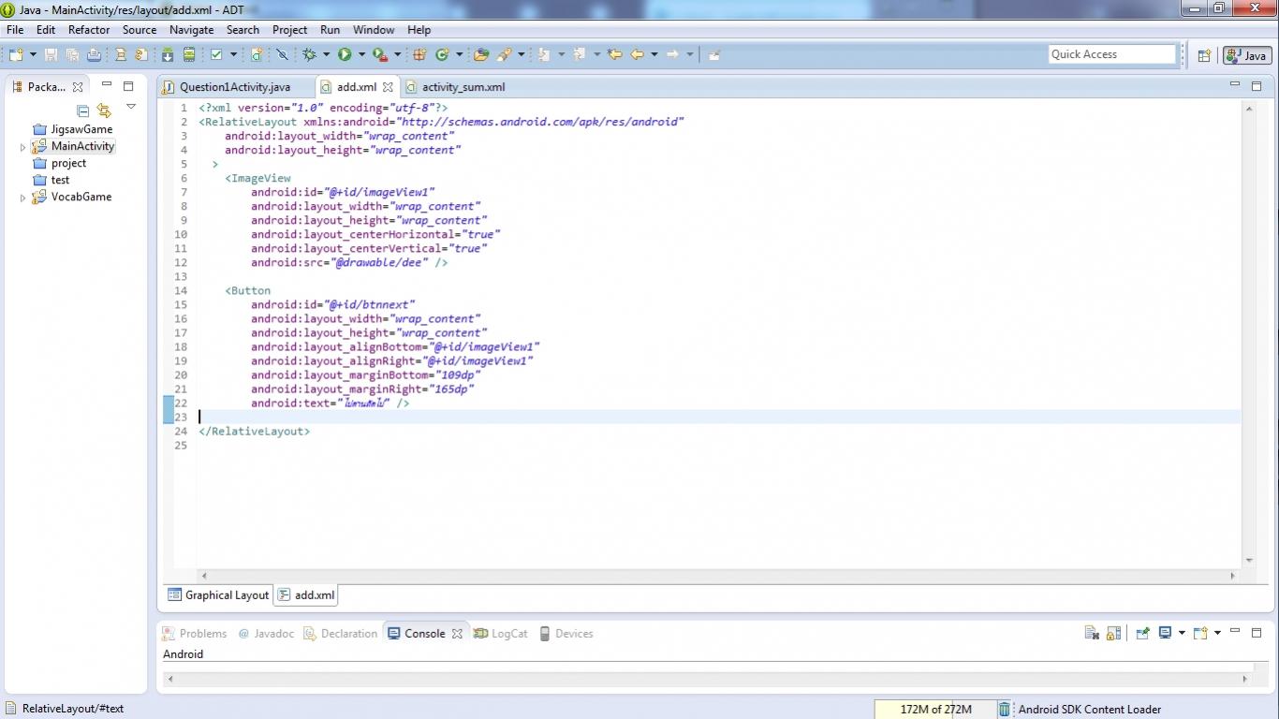
Task: Click the New Android XML File icon
Action: (x=256, y=54)
